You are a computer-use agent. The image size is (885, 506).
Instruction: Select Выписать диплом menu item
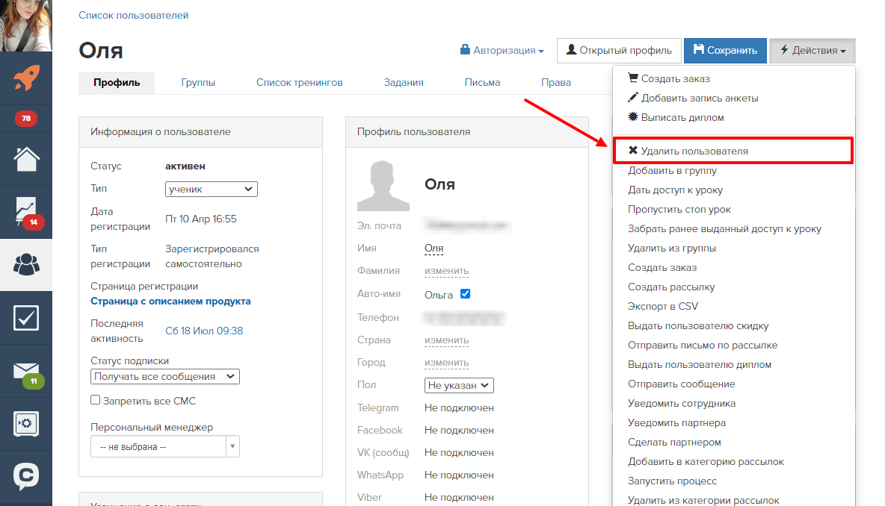(676, 117)
